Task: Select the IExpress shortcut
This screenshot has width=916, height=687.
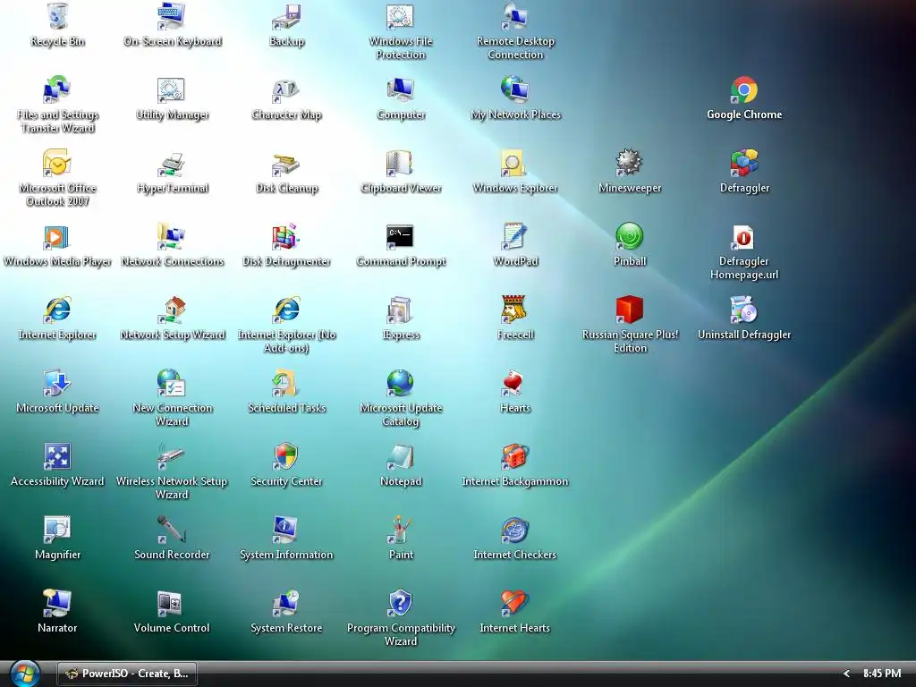Action: pyautogui.click(x=401, y=310)
